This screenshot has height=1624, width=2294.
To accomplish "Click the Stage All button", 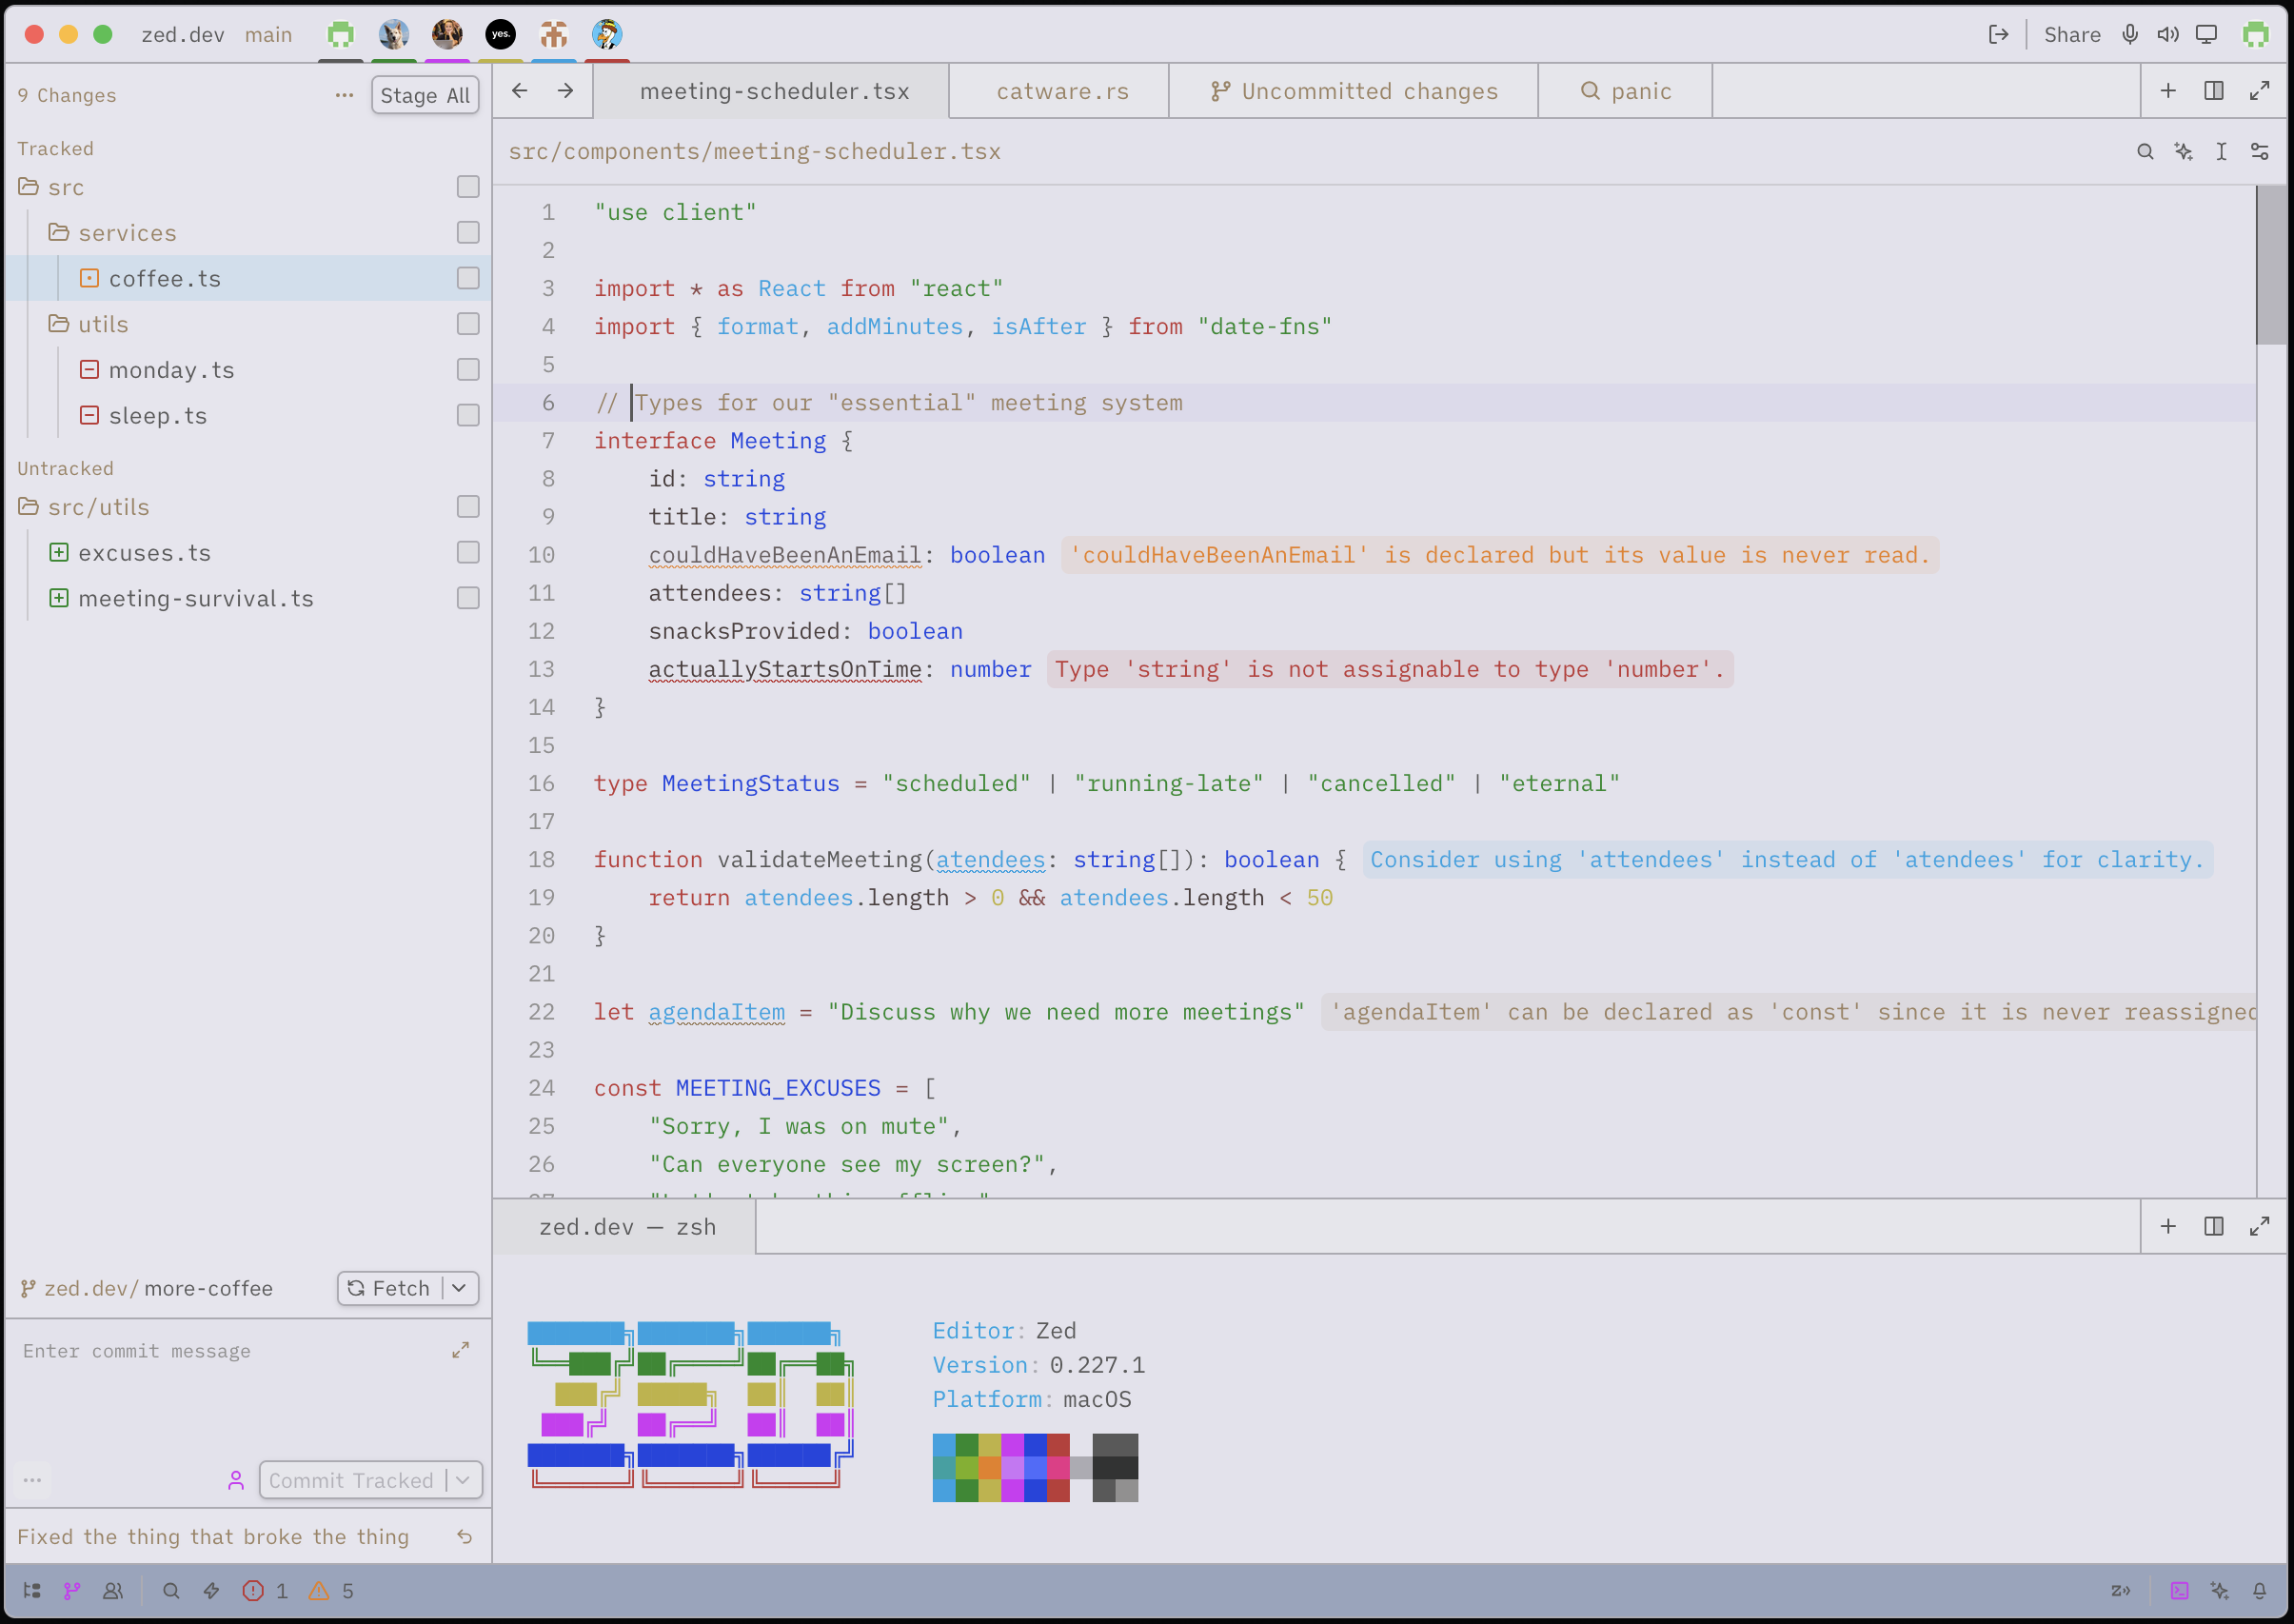I will pyautogui.click(x=425, y=95).
